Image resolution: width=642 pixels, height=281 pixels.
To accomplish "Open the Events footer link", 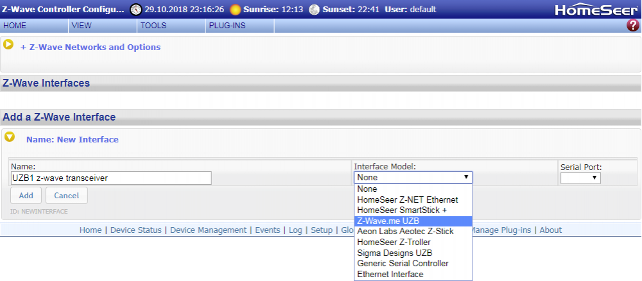I will 268,230.
